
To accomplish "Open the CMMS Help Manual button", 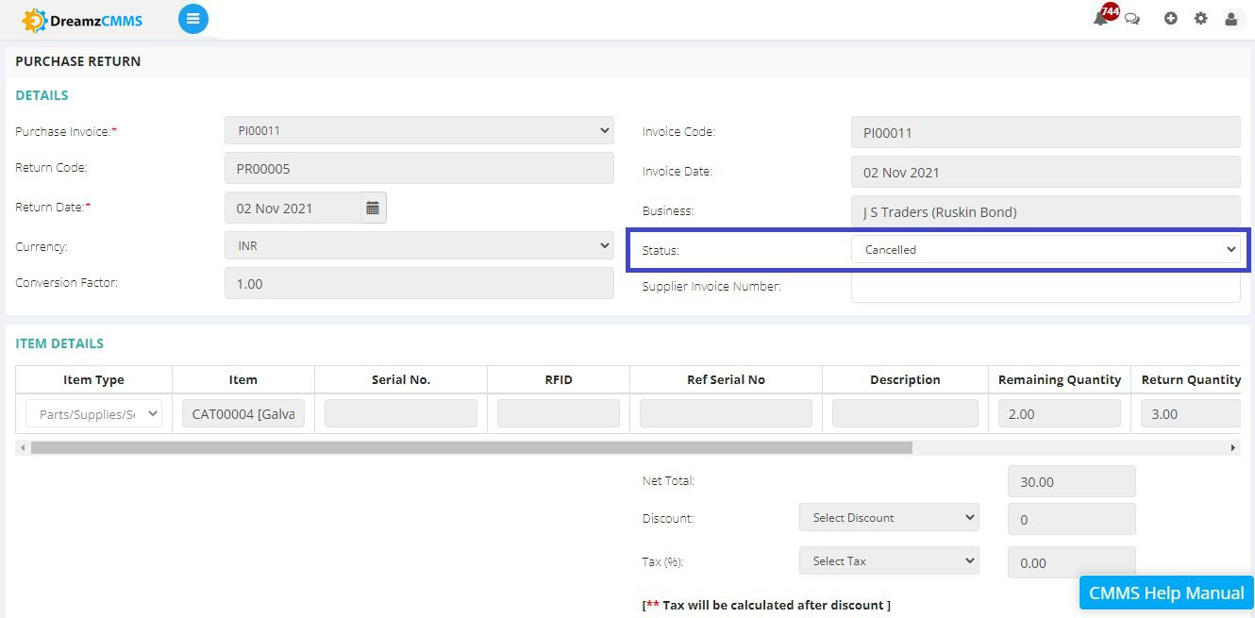I will coord(1166,593).
